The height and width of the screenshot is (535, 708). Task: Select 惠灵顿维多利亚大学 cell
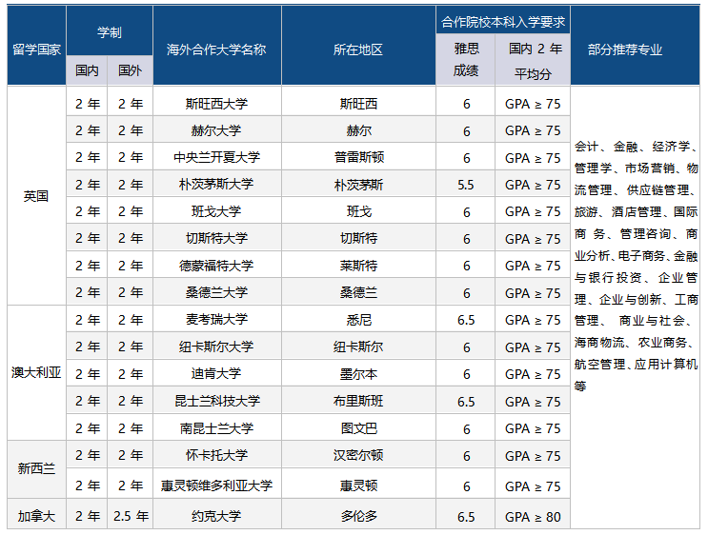[216, 485]
